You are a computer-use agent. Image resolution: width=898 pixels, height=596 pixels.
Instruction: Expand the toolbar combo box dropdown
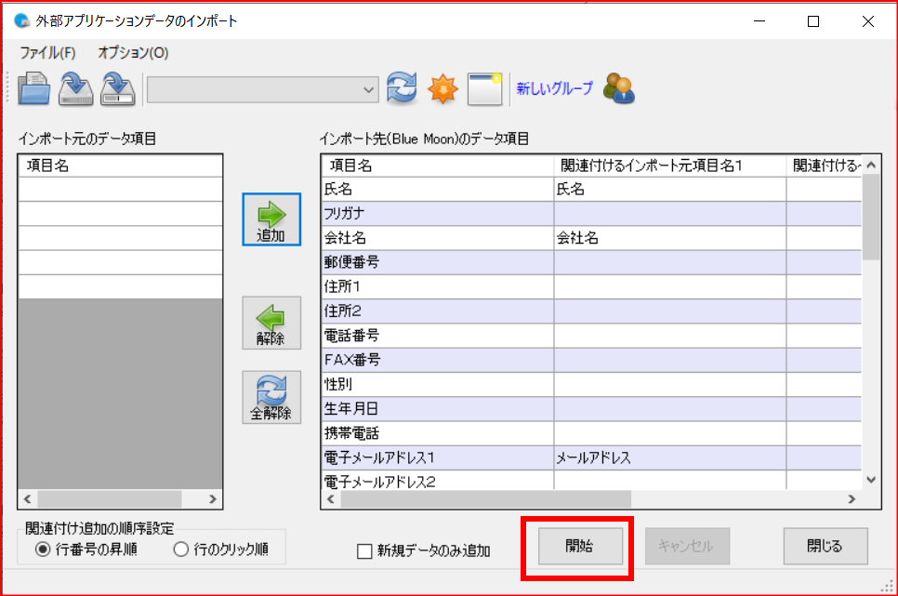tap(369, 90)
